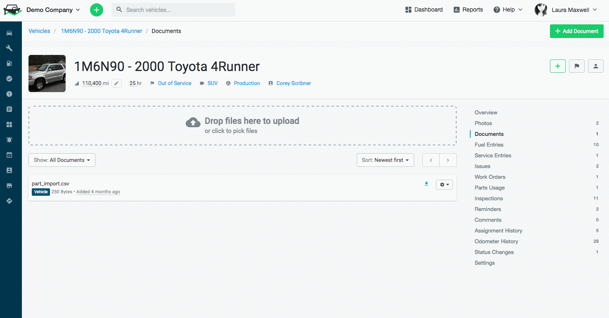
Task: Download part_import.csv with the arrow icon
Action: (427, 184)
